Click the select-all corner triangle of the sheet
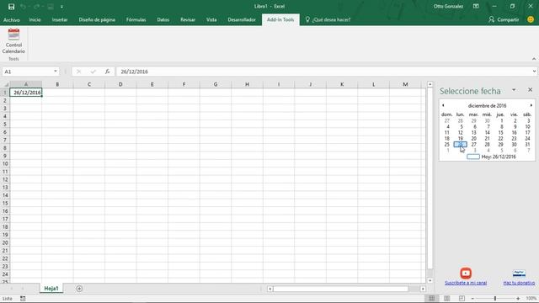 [6, 84]
